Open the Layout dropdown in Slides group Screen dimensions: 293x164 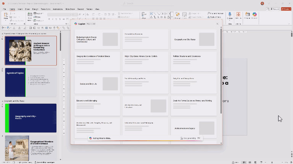point(38,13)
